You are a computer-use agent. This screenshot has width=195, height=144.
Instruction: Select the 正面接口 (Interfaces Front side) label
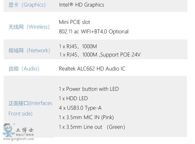[x=30, y=108]
